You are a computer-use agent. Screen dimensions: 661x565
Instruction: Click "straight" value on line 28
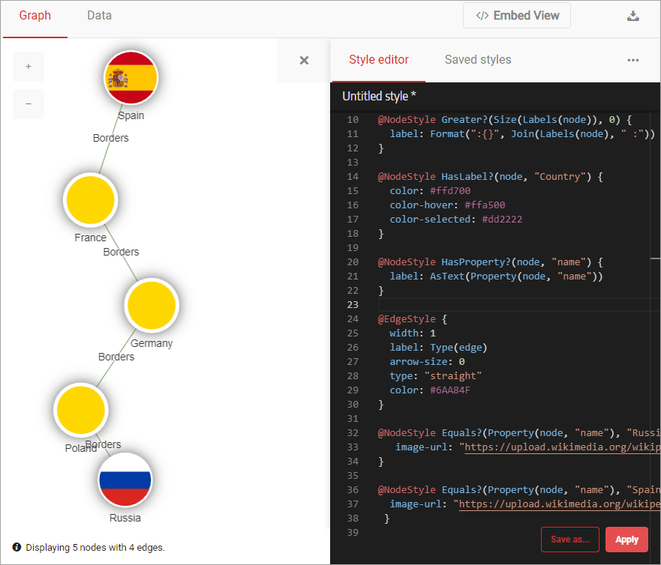(453, 376)
